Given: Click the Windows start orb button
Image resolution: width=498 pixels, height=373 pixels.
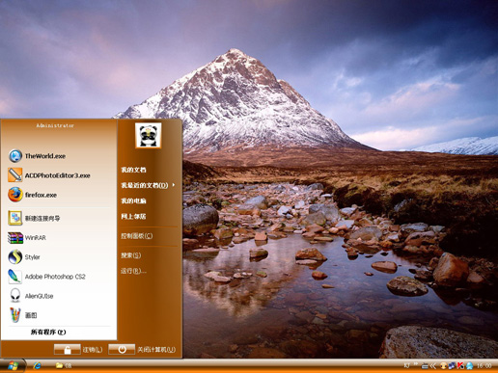Looking at the screenshot, I should point(13,365).
